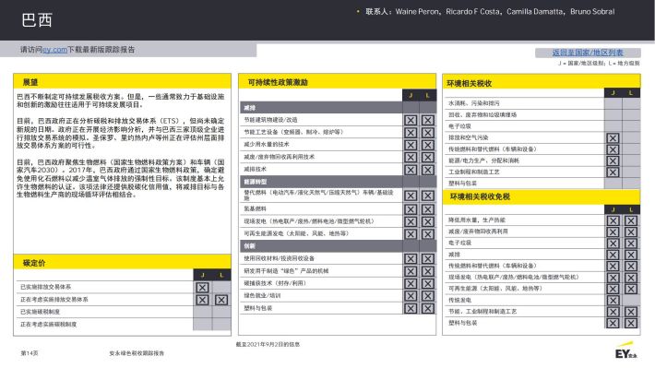Viewport: 655px width, 368px height.
Task: Toggle L checkbox for 节能、工业制程和制造工艺
Action: (631, 312)
